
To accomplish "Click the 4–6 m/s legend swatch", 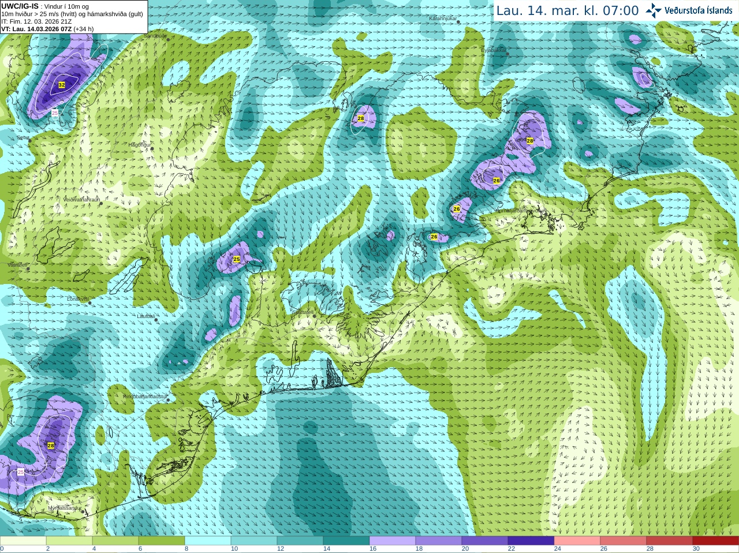I will [x=115, y=541].
